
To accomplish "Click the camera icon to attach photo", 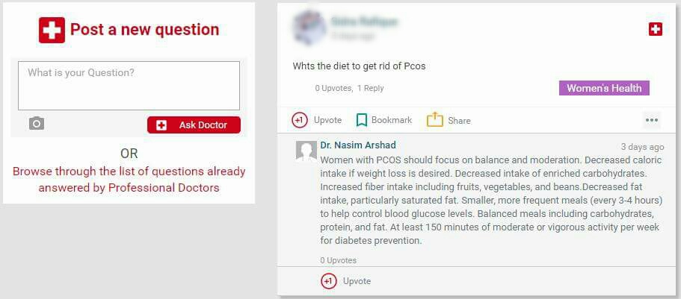I will [37, 124].
